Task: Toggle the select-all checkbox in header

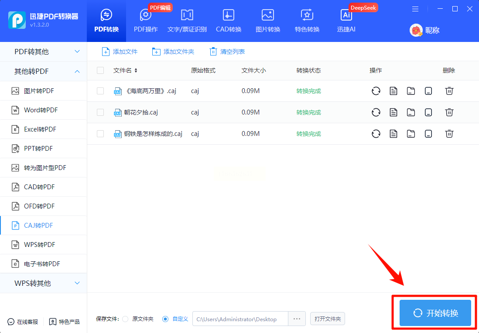Action: click(100, 70)
